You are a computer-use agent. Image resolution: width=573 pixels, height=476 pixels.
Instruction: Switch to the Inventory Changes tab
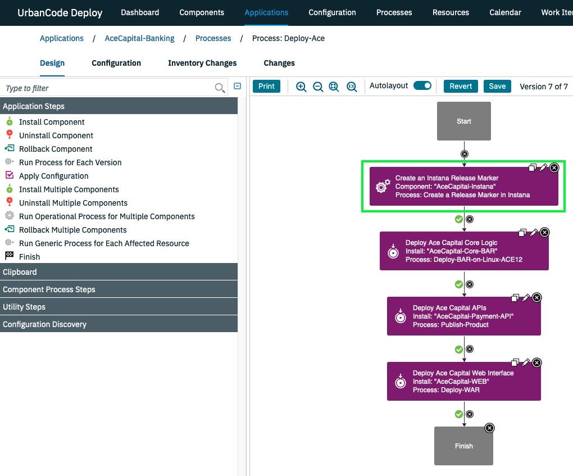tap(202, 63)
